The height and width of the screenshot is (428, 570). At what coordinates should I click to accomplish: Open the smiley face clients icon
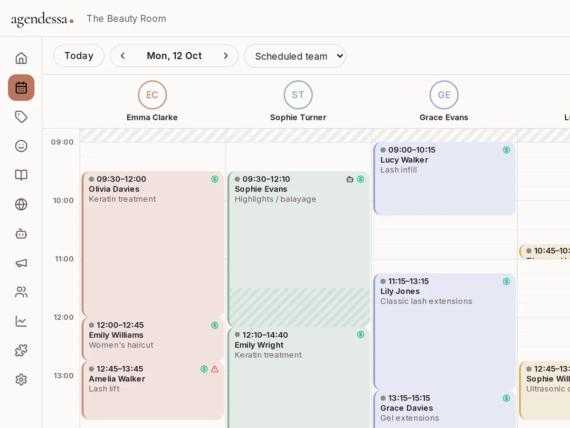pos(21,146)
